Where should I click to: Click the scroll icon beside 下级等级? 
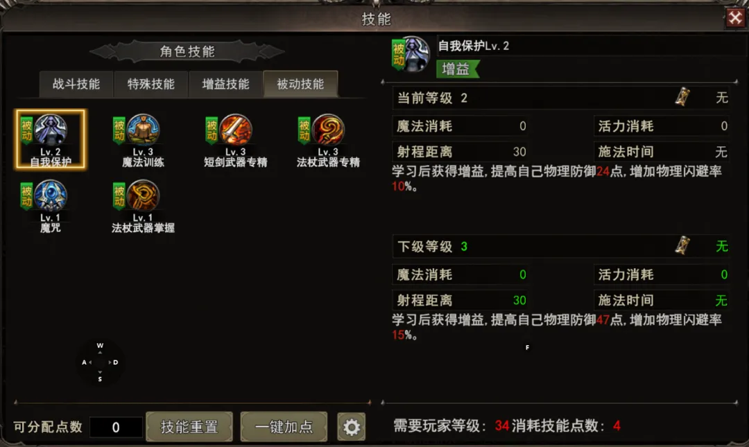682,245
